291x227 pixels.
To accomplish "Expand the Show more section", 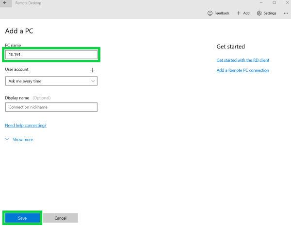I will 19,140.
